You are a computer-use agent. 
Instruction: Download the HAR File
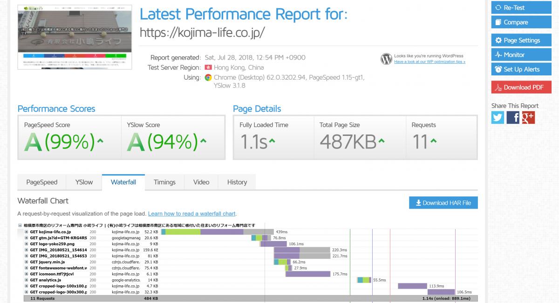pos(443,202)
